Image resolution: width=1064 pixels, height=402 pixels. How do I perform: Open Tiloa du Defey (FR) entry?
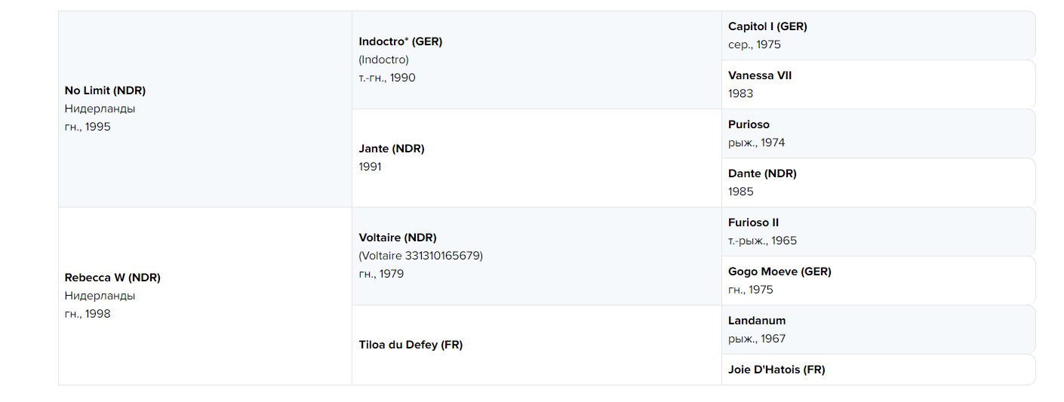coord(411,345)
